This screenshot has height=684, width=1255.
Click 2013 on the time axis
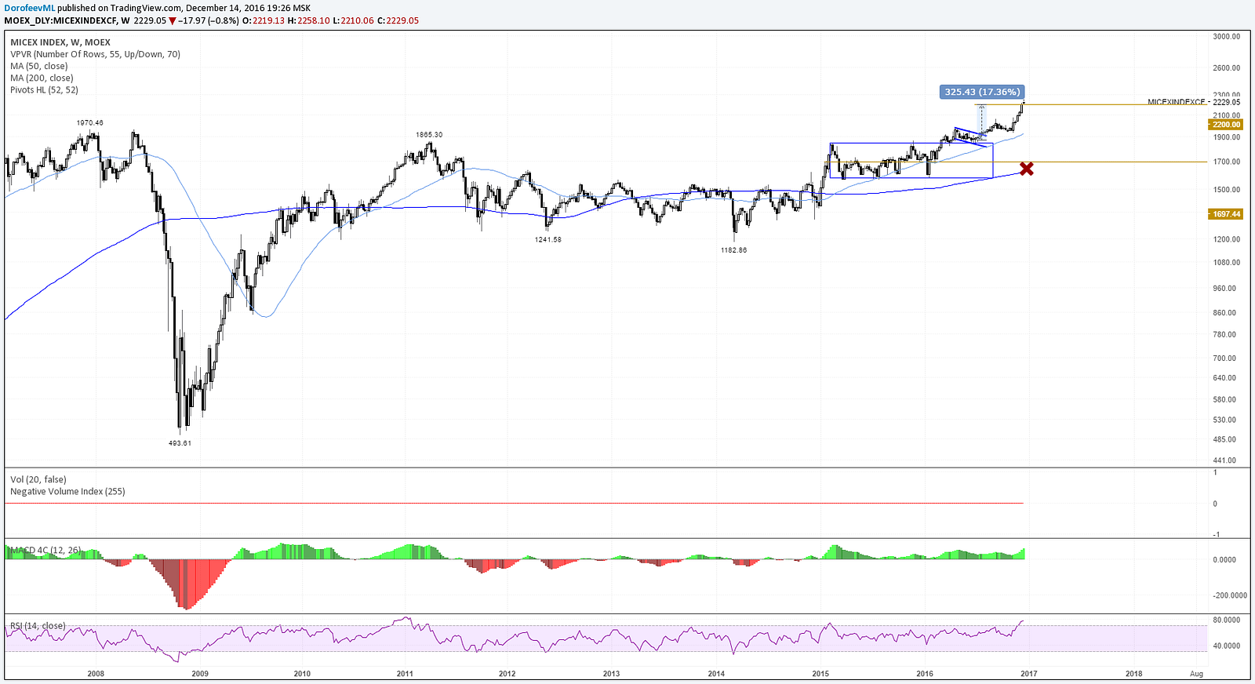pos(611,674)
